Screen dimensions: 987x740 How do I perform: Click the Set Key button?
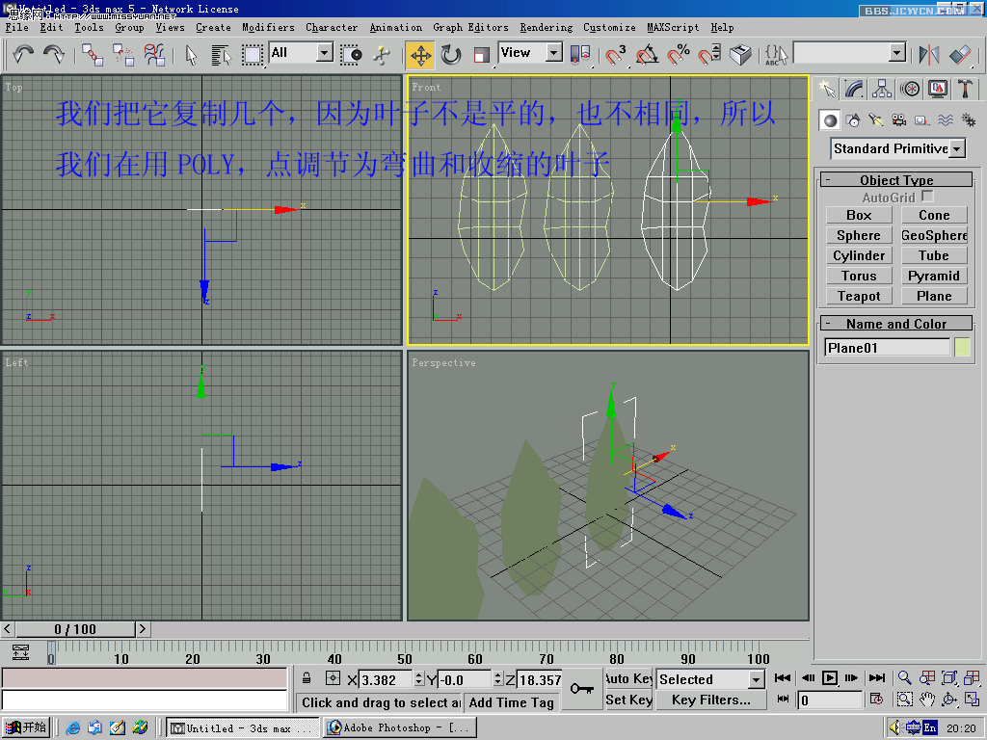(628, 700)
